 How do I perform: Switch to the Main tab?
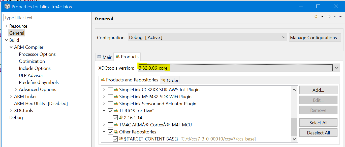[x=105, y=57]
